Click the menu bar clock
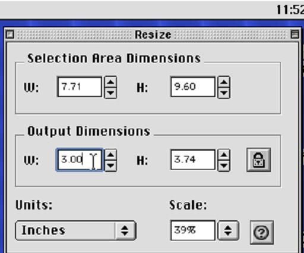Screen dimensions: 304x253 point(290,10)
